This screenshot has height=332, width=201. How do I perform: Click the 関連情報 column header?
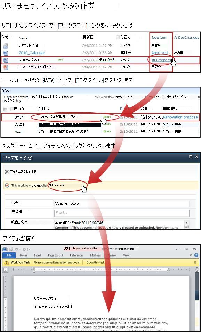[170, 109]
